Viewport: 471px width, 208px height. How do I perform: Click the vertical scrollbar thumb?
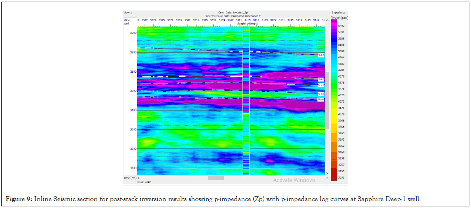(327, 100)
